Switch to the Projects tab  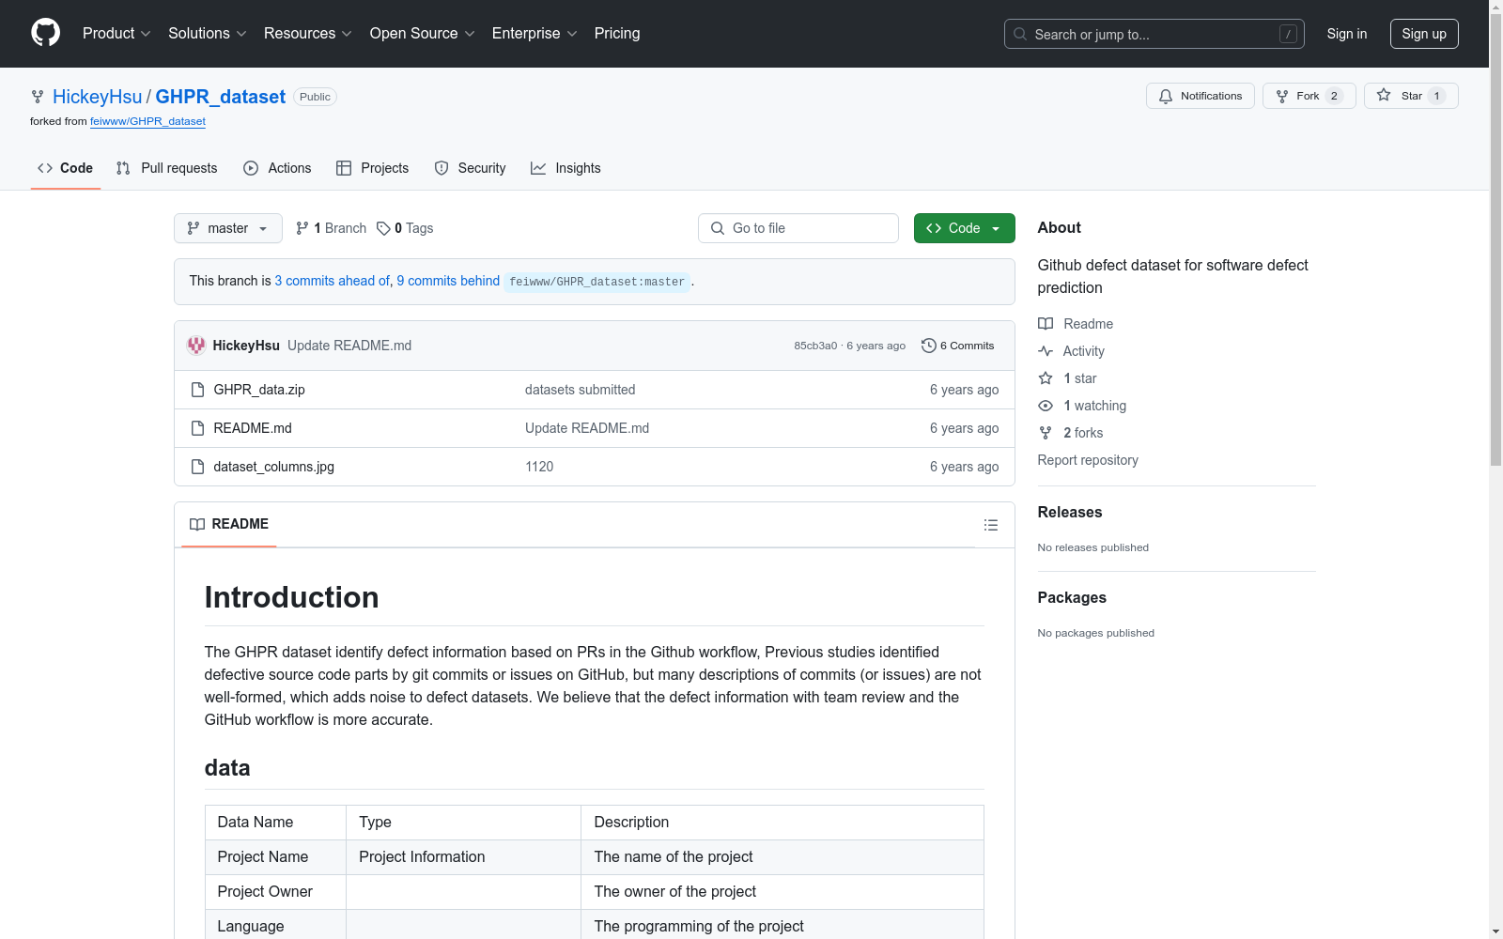tap(373, 168)
